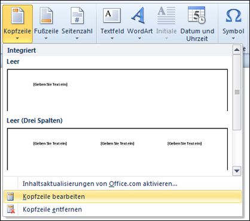Click the Kopfzeile button label

pyautogui.click(x=17, y=31)
